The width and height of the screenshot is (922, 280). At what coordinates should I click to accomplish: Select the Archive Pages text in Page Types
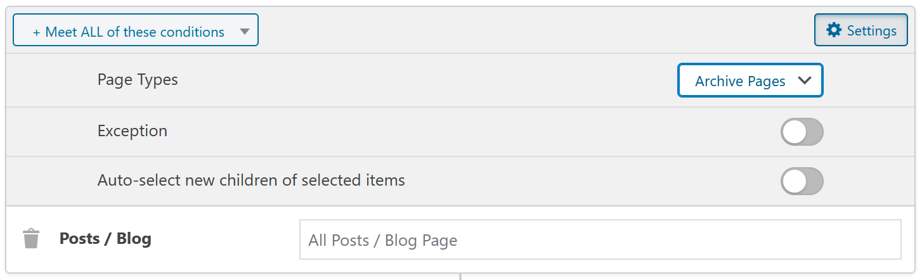pos(740,81)
